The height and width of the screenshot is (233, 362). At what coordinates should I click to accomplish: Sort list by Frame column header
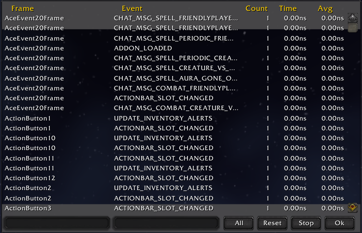pos(22,8)
